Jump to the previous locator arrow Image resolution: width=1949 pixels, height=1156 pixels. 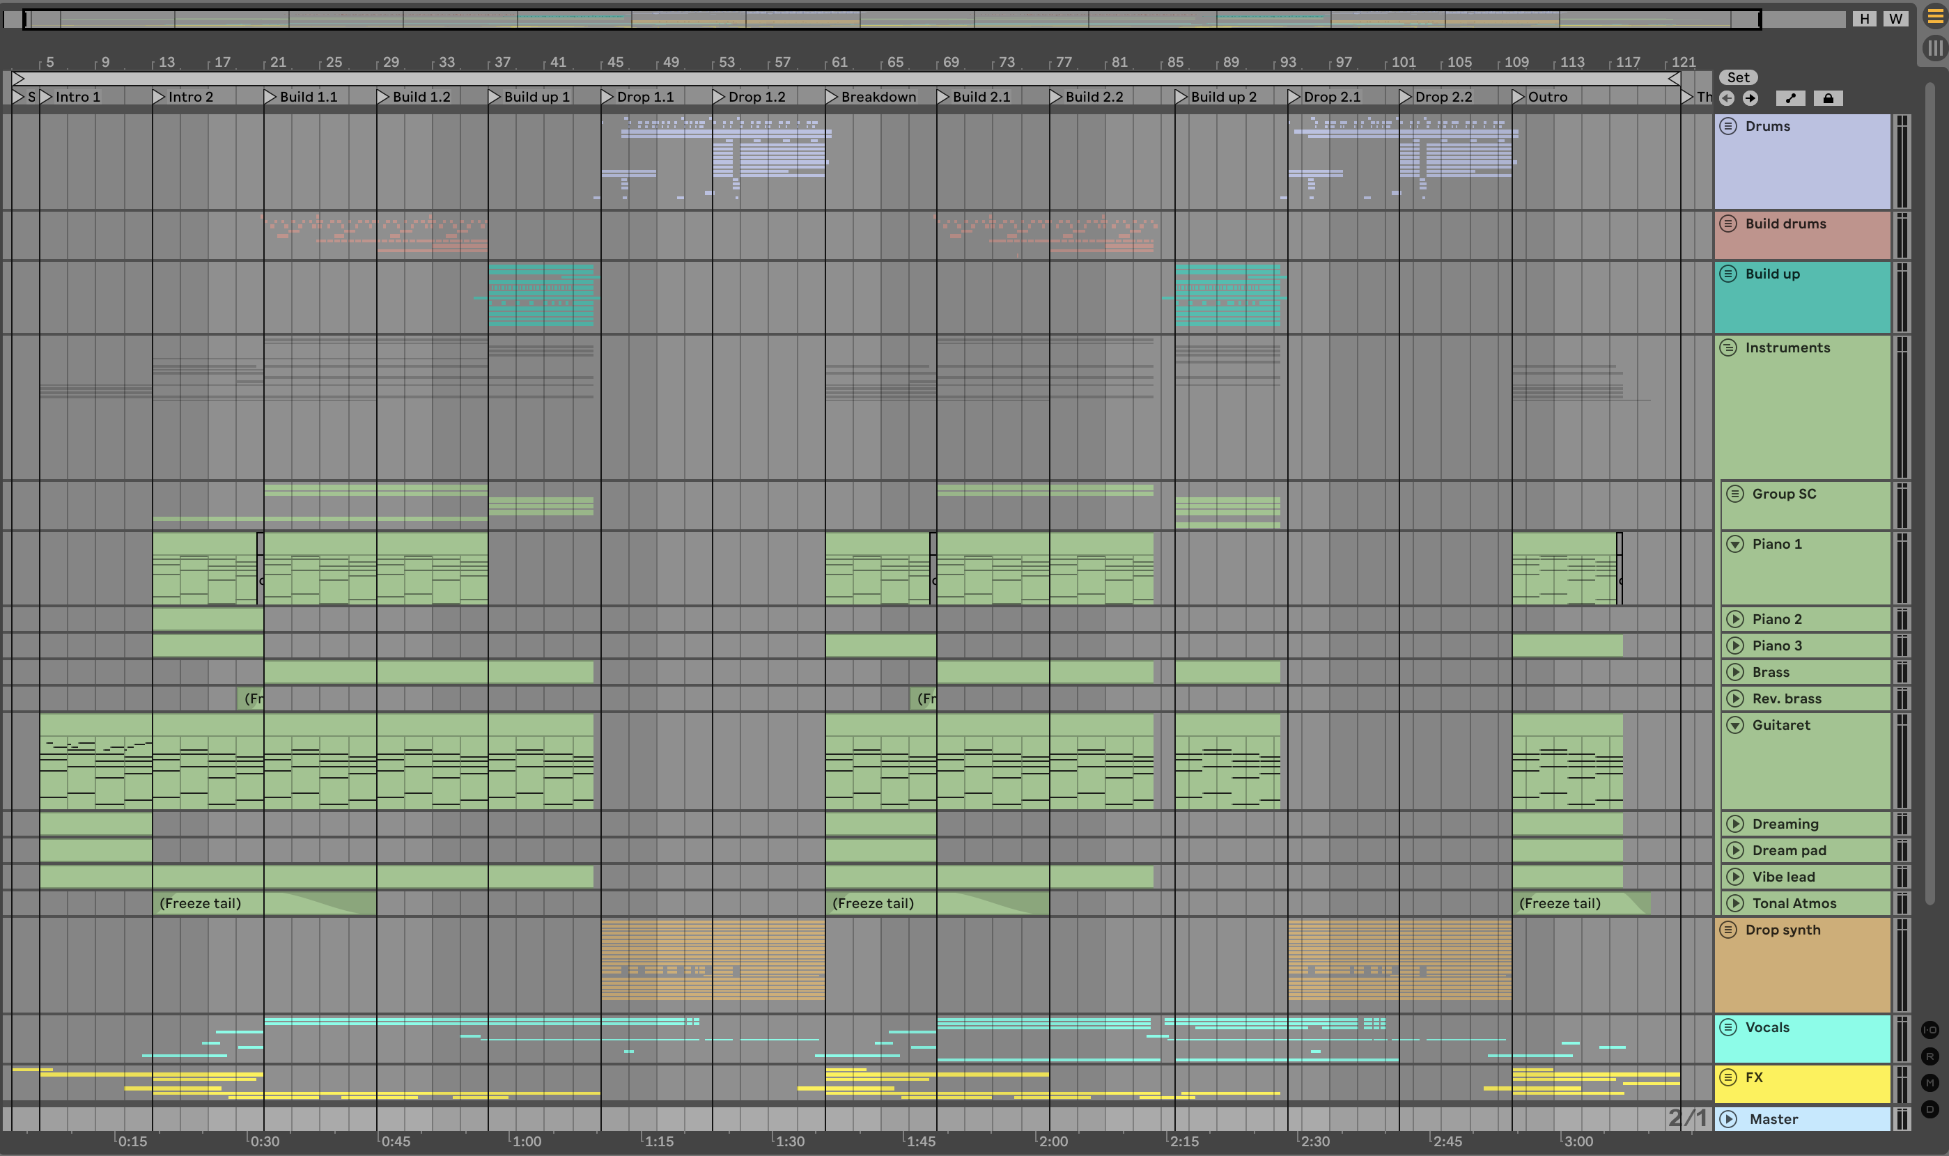(x=1727, y=98)
